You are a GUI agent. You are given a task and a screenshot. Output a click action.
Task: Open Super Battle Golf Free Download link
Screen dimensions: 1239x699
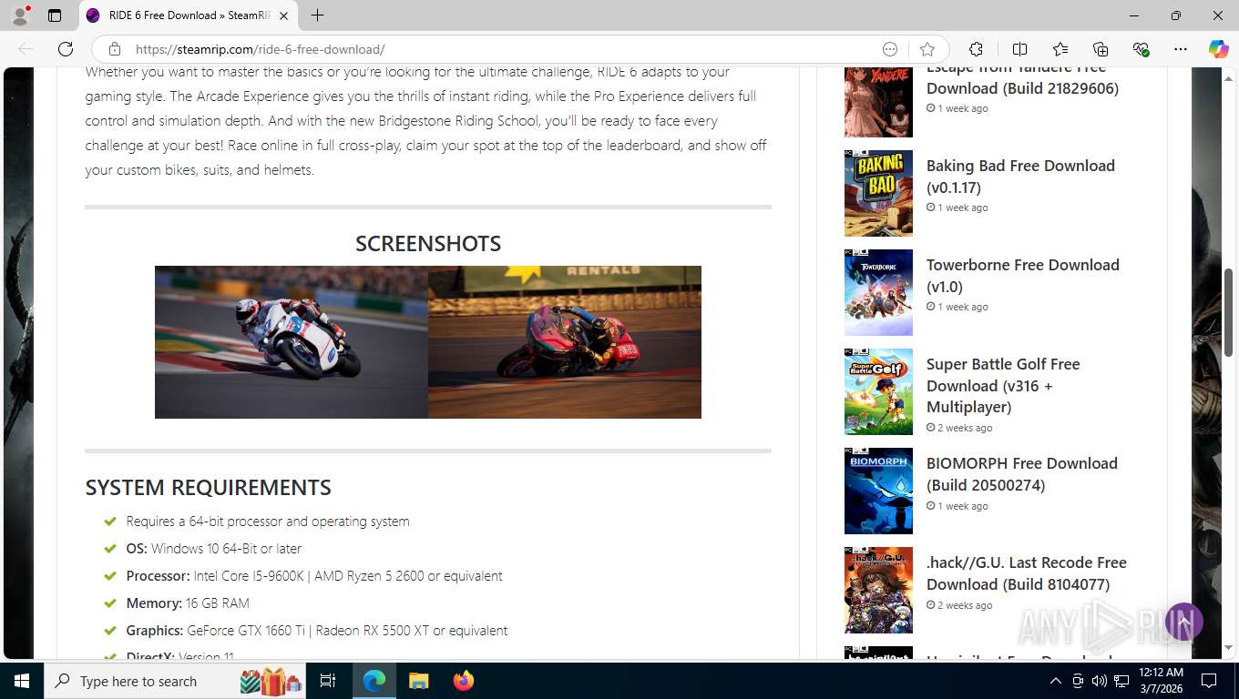tap(1003, 385)
